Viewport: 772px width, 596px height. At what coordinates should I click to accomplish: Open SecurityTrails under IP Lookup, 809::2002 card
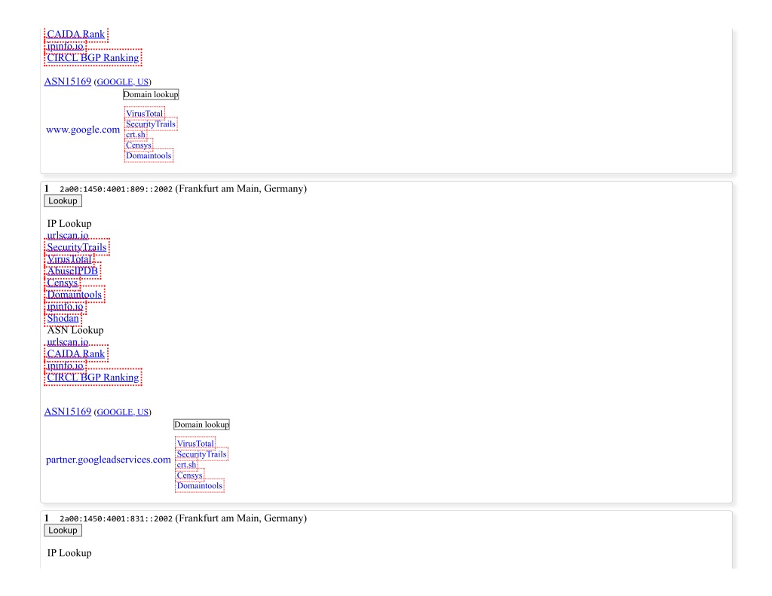pyautogui.click(x=77, y=247)
